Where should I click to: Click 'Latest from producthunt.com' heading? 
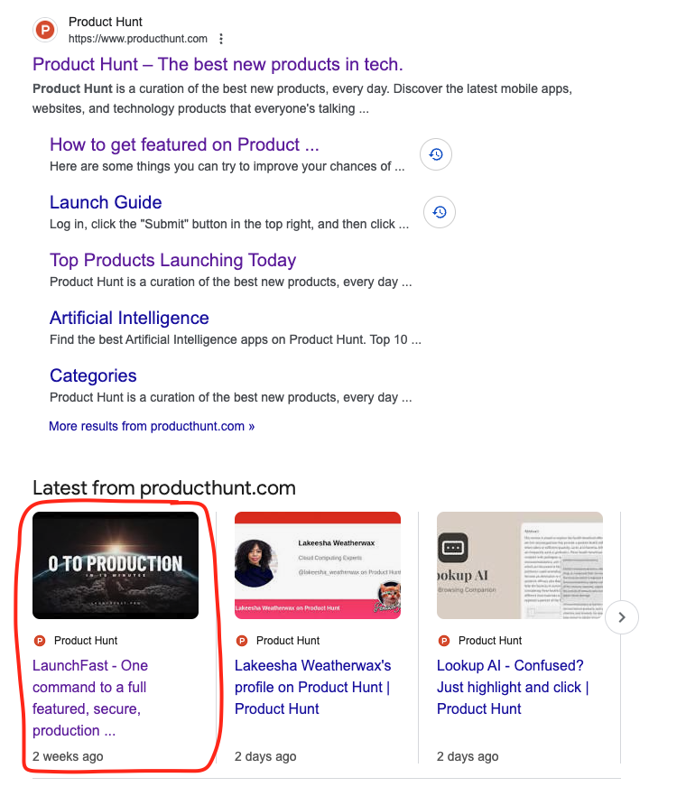pos(164,488)
